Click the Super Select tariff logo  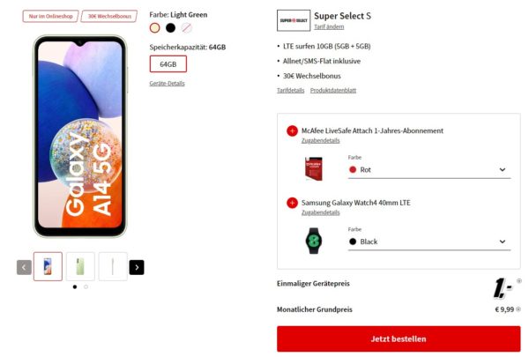coord(294,20)
